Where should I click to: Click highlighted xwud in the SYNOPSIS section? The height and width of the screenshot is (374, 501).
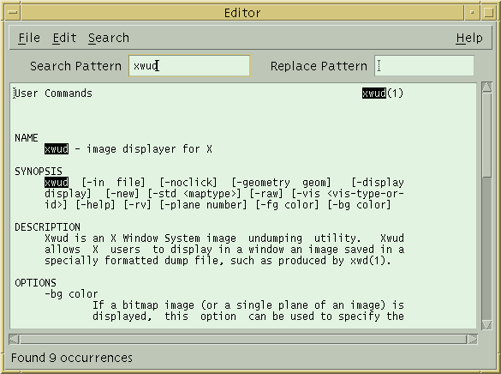tap(57, 183)
